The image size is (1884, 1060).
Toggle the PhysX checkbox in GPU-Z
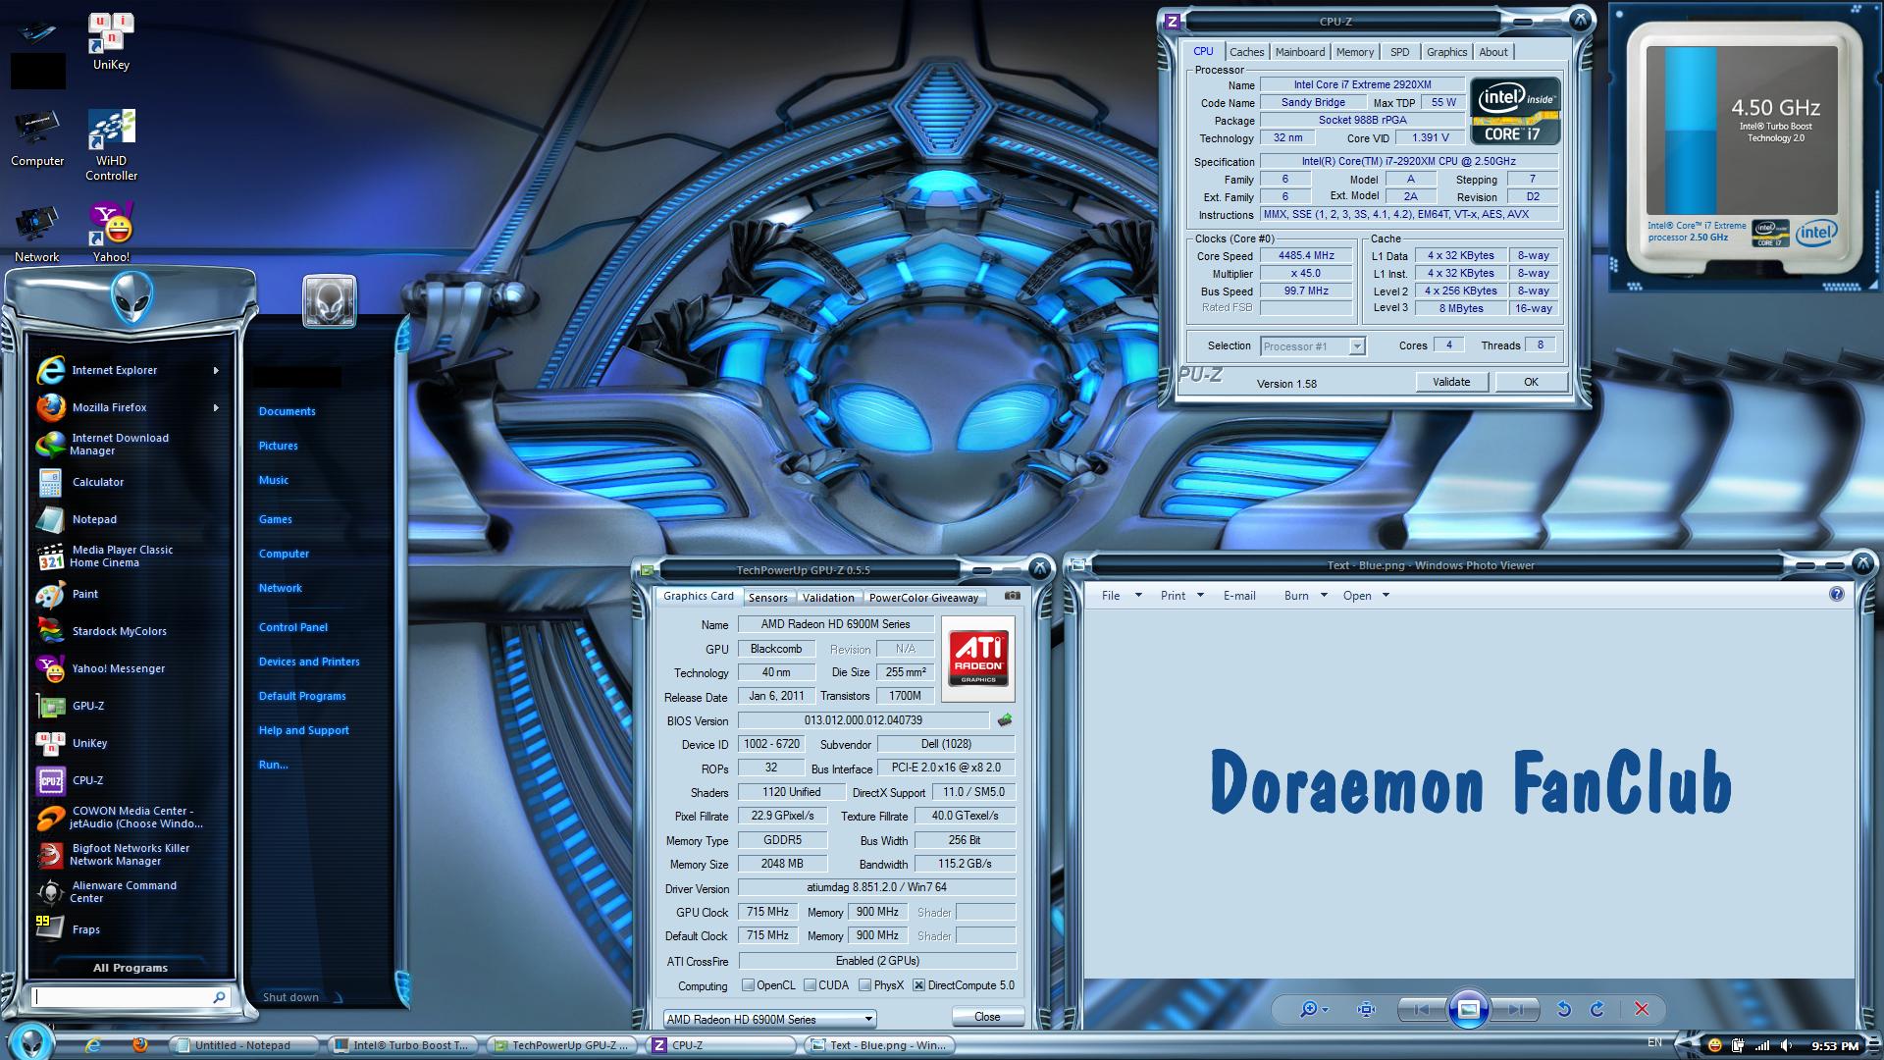coord(864,985)
